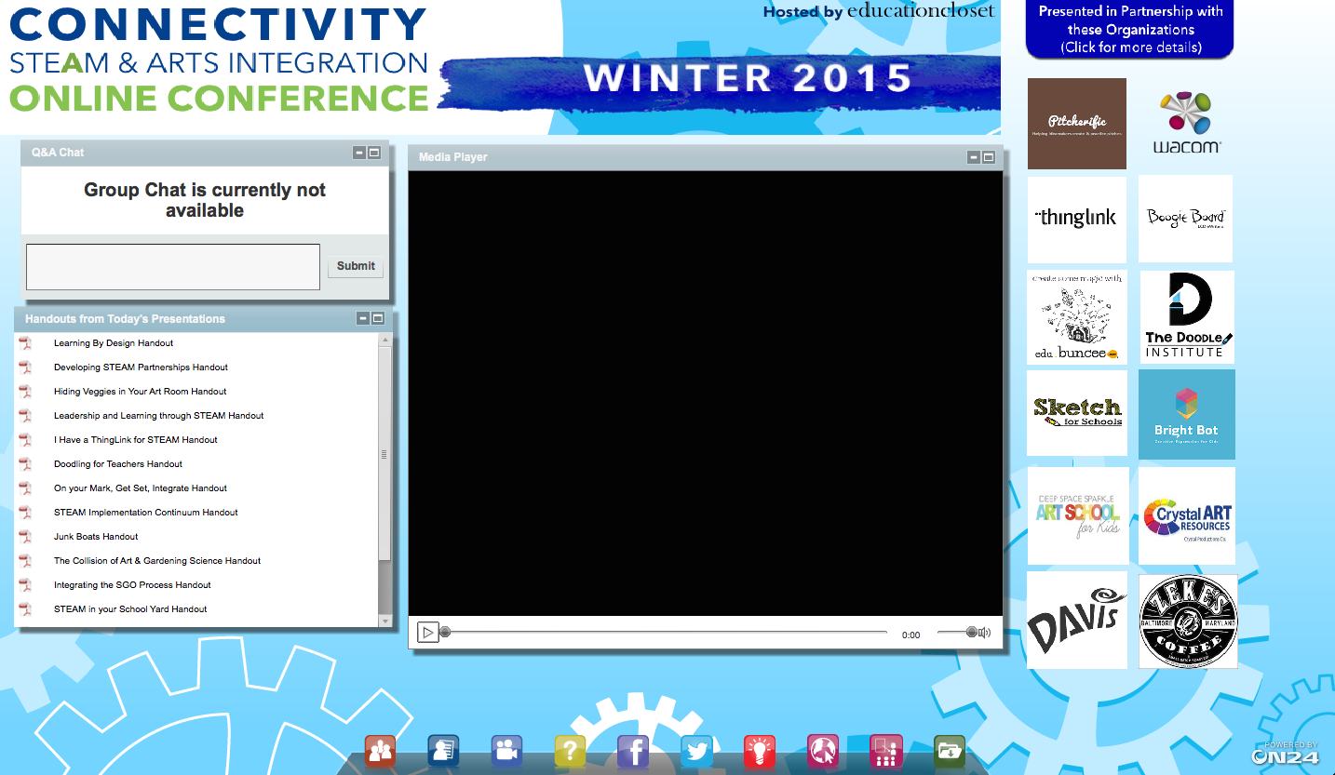
Task: Open the Doodling for Teachers Handout
Action: (118, 464)
